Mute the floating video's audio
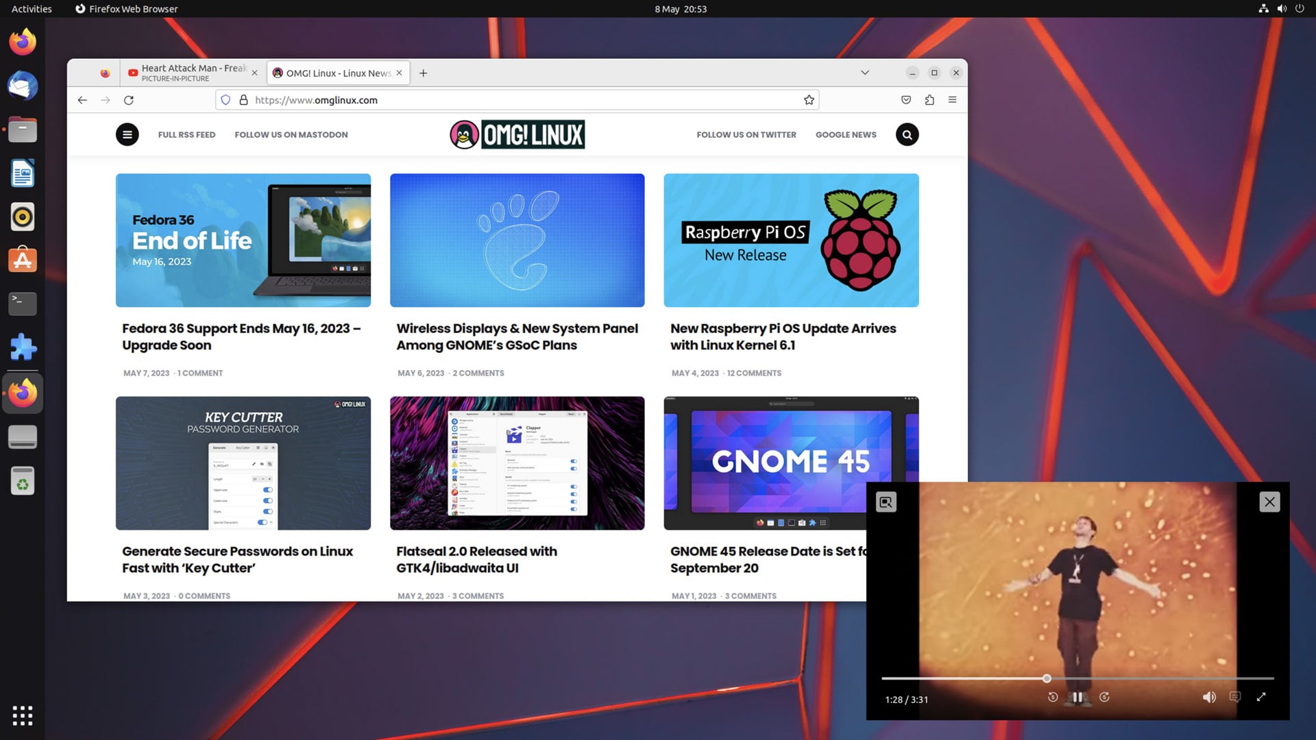Screen dimensions: 1316x740 (1208, 697)
